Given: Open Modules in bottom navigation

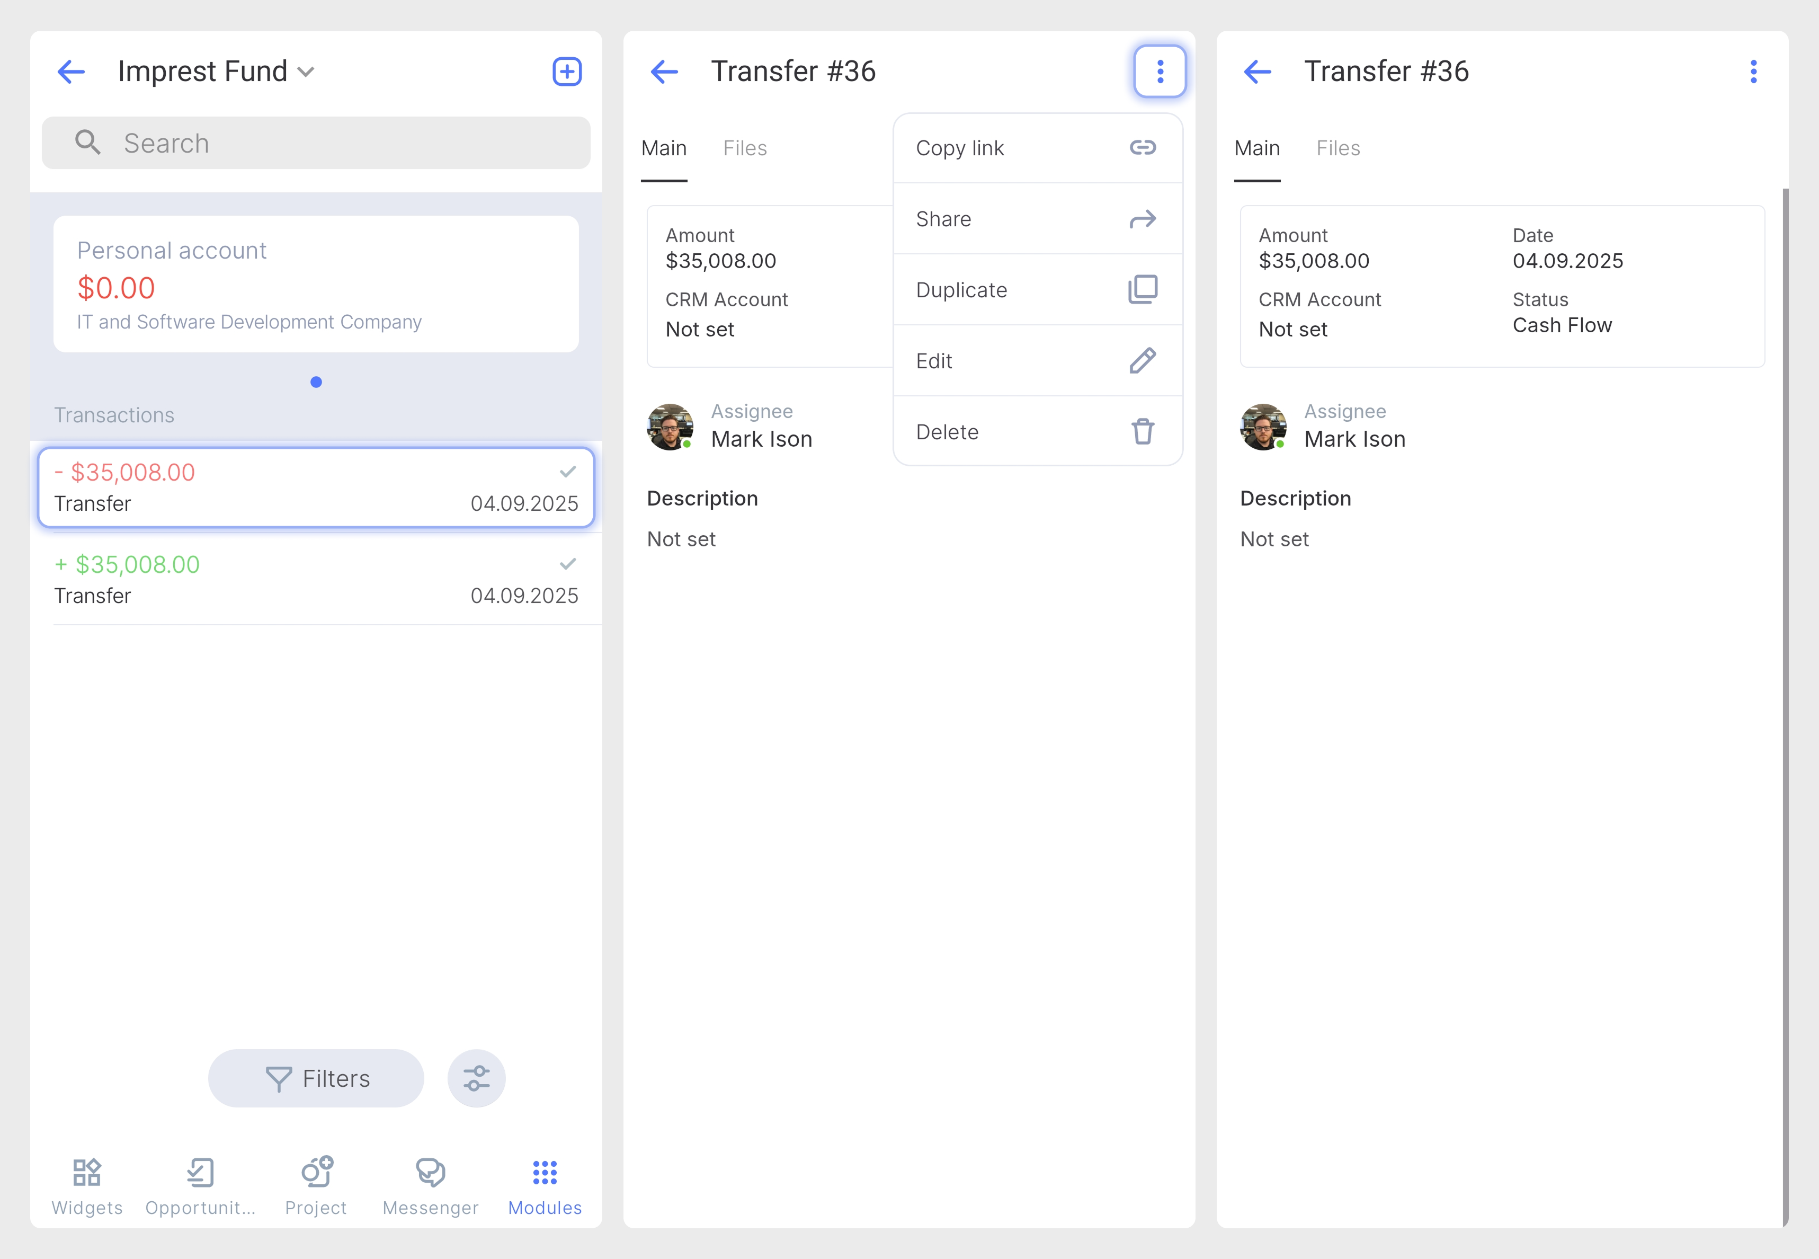Looking at the screenshot, I should tap(545, 1187).
